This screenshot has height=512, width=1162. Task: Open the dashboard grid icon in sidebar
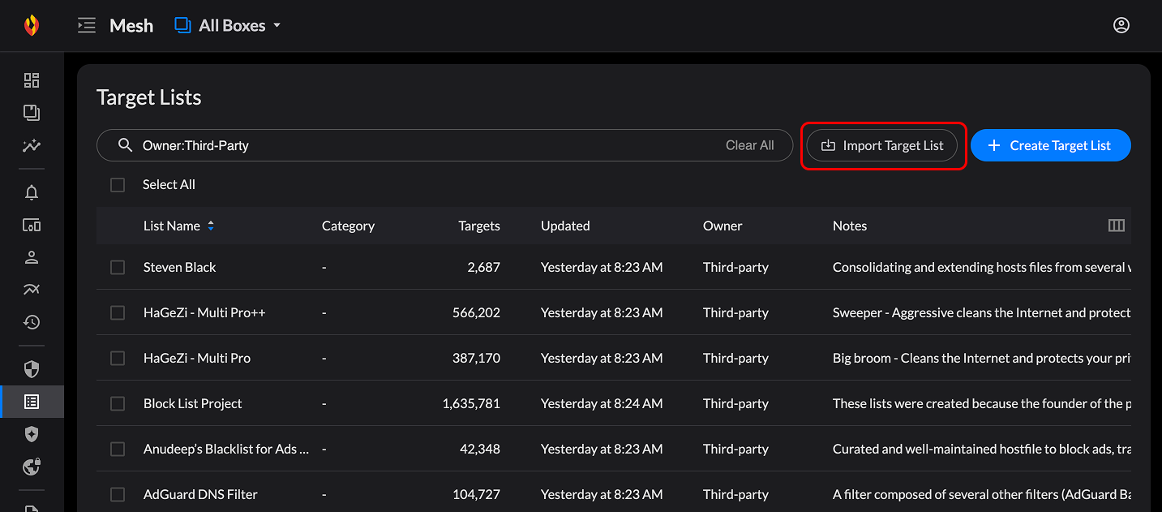(32, 80)
